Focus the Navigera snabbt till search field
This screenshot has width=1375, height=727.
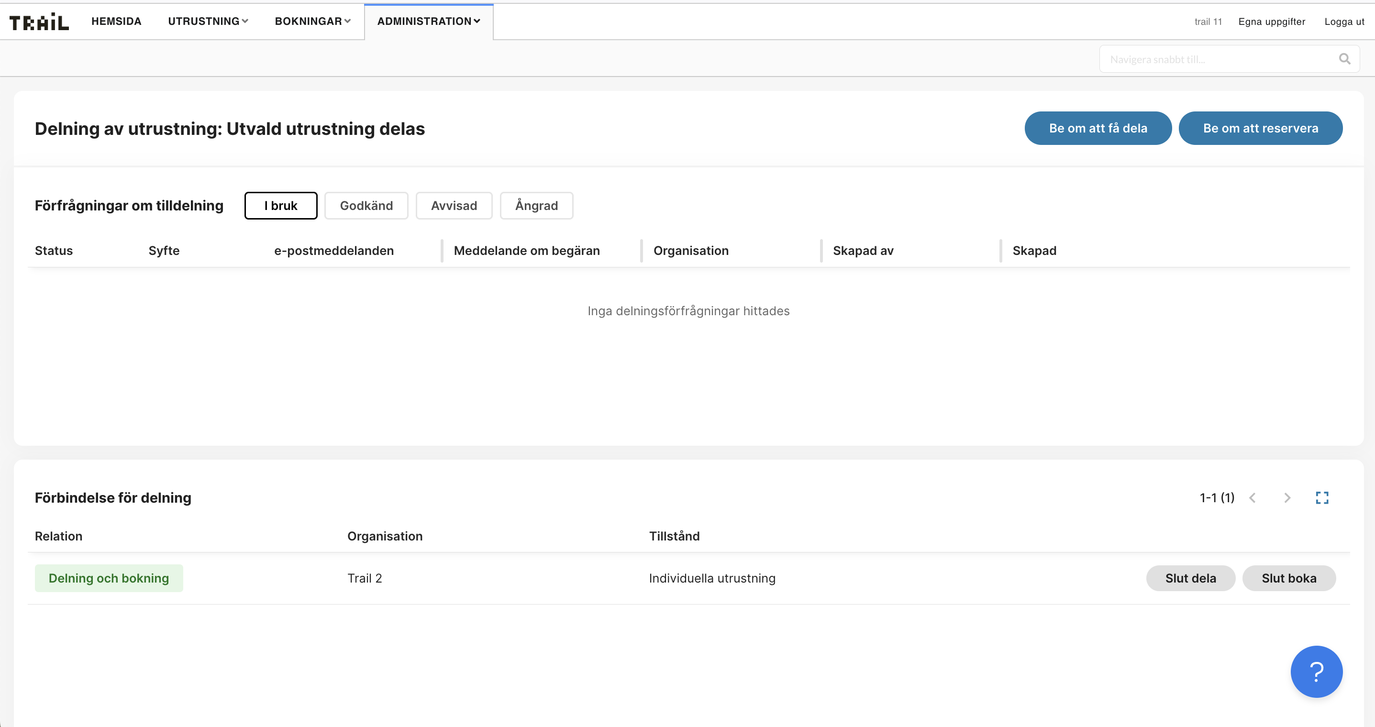[x=1217, y=59]
